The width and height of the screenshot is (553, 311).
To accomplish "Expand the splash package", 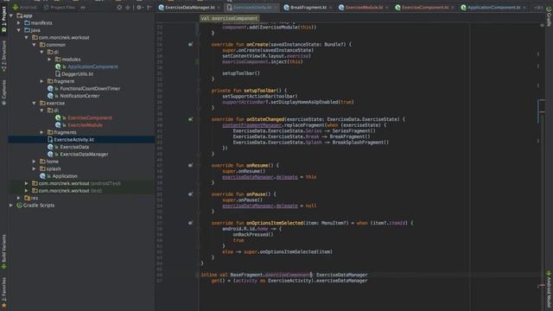I will [35, 169].
